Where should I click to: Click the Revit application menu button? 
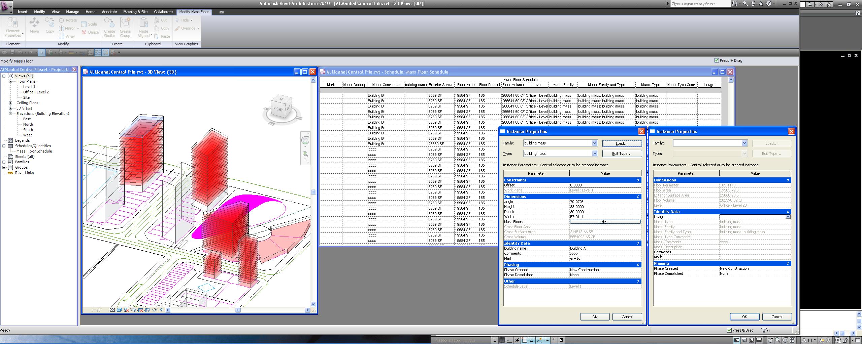[6, 7]
